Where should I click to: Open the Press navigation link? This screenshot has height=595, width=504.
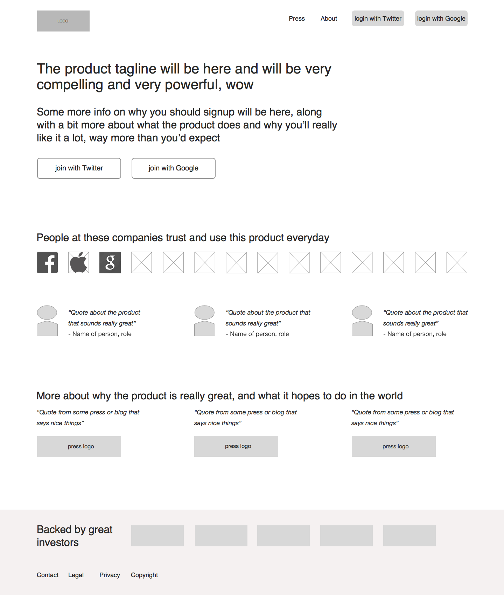coord(297,19)
